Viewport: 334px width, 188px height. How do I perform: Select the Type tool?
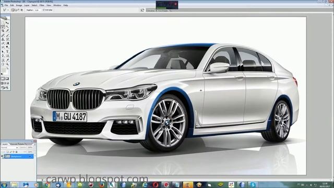pos(7,52)
